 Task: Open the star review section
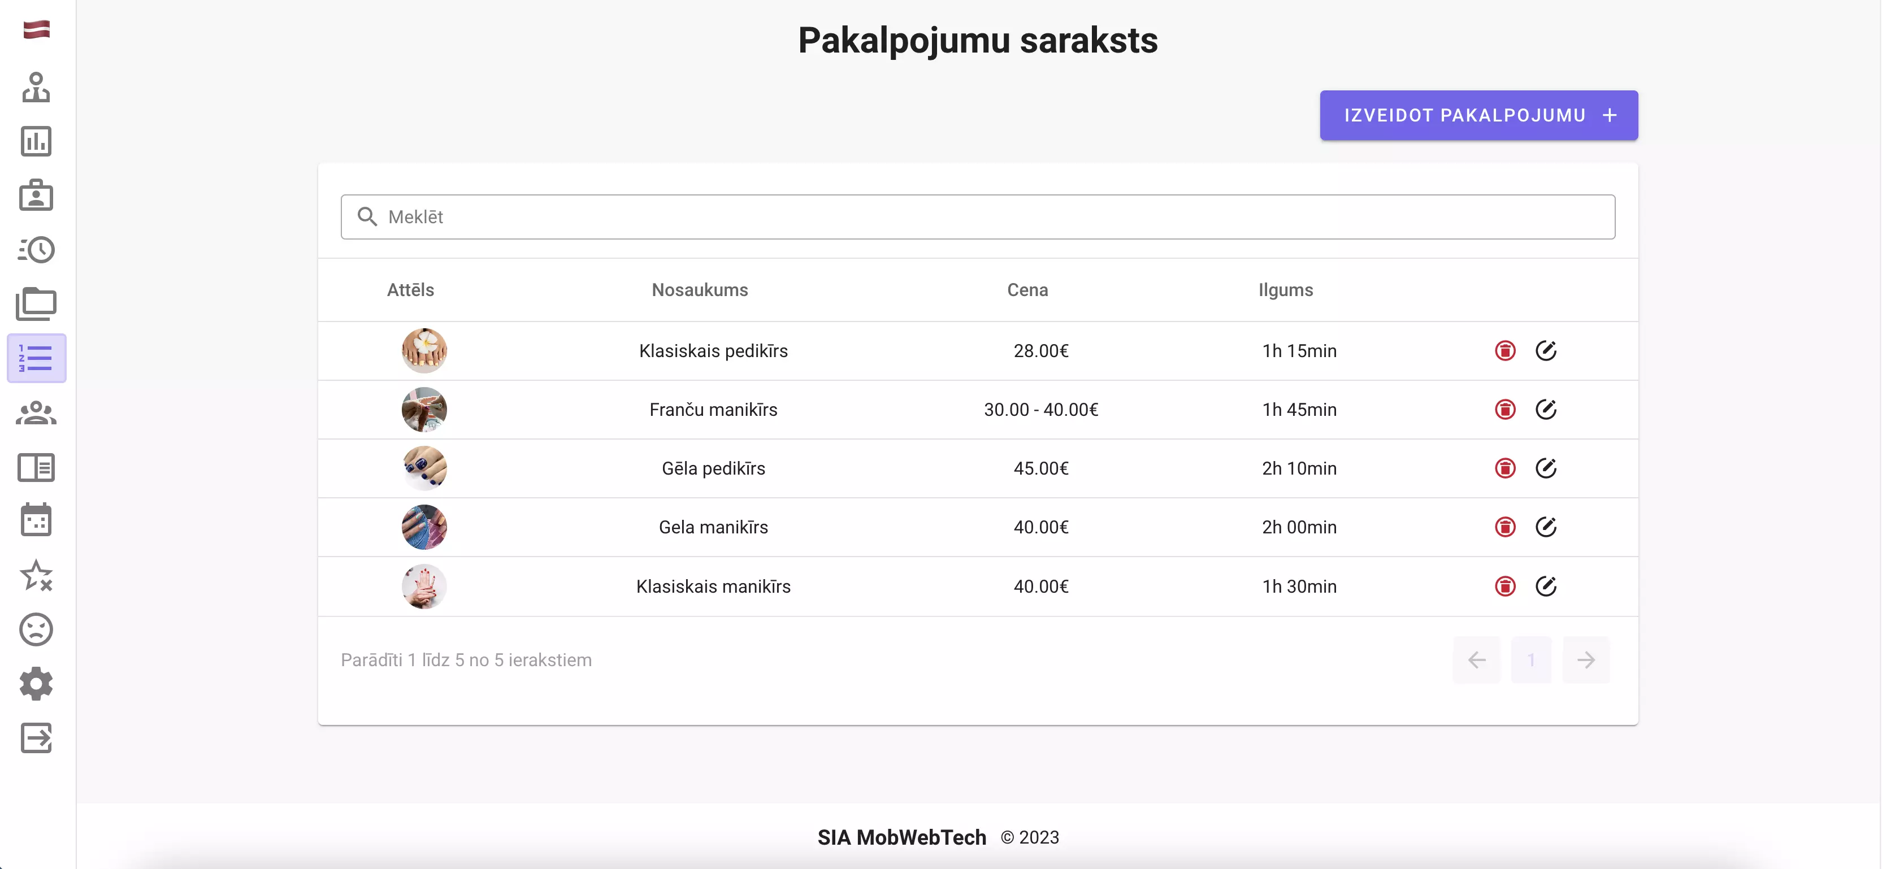tap(37, 575)
